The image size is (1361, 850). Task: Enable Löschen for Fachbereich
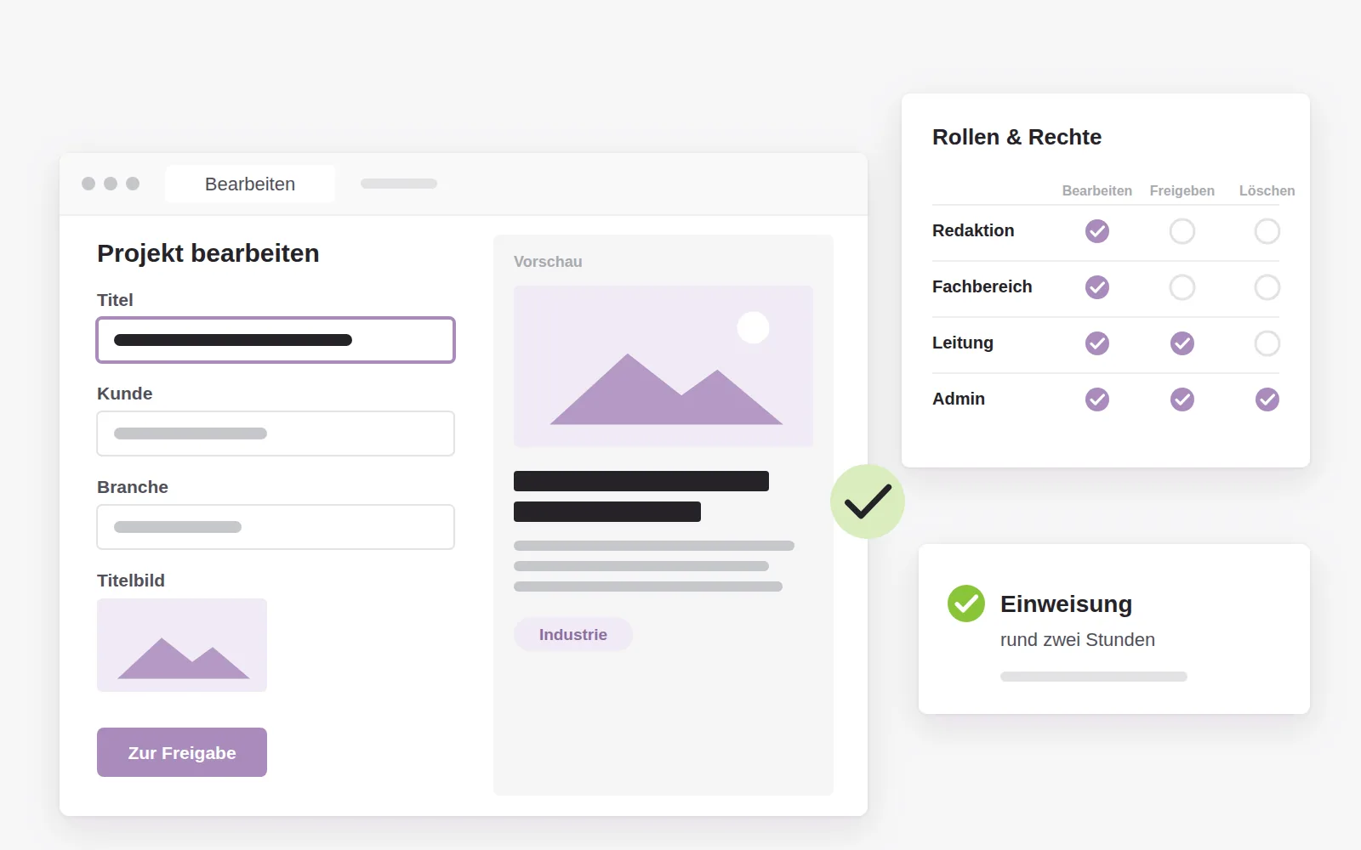[x=1267, y=287]
